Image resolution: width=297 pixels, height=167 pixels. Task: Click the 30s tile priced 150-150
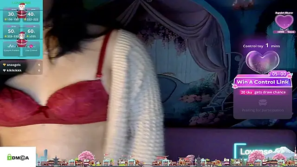click(x=11, y=15)
